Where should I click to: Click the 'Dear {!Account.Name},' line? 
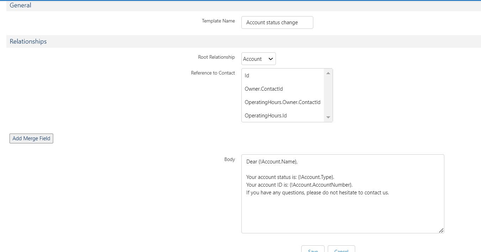[x=272, y=162]
